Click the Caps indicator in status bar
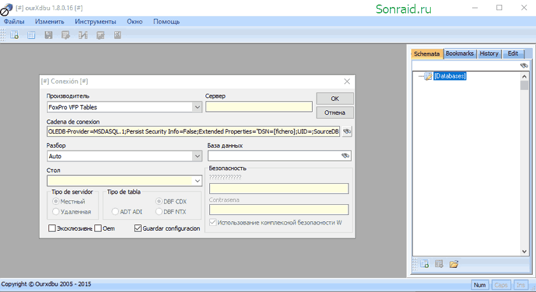This screenshot has width=536, height=292. point(501,285)
